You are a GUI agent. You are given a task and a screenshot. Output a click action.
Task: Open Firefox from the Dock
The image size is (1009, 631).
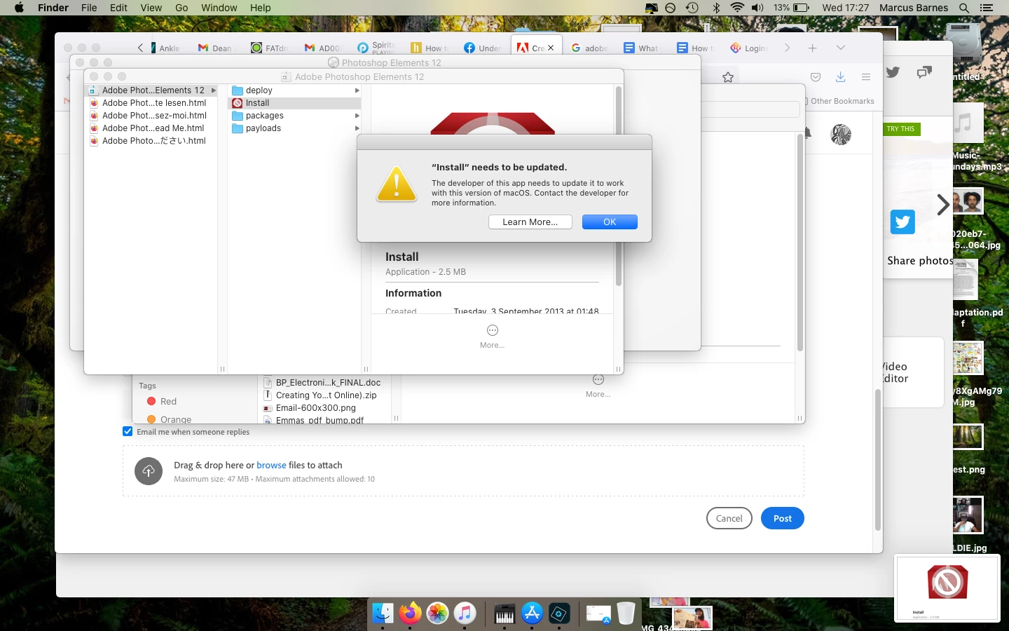pyautogui.click(x=410, y=613)
